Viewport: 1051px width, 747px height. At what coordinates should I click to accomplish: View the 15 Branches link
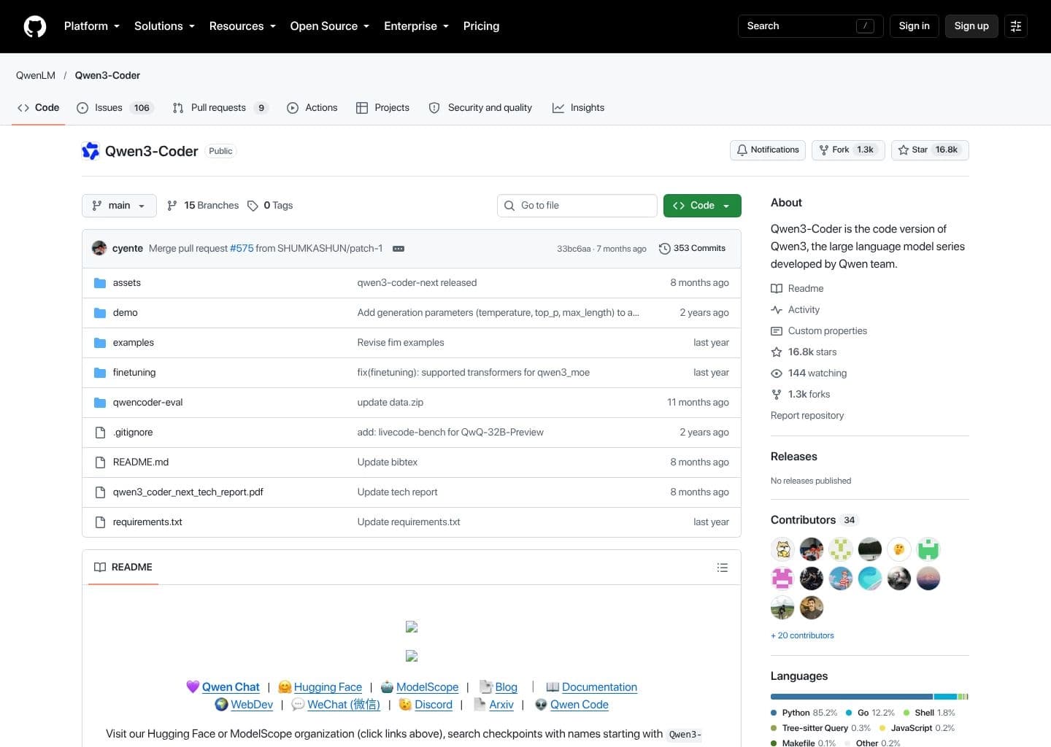[203, 206]
